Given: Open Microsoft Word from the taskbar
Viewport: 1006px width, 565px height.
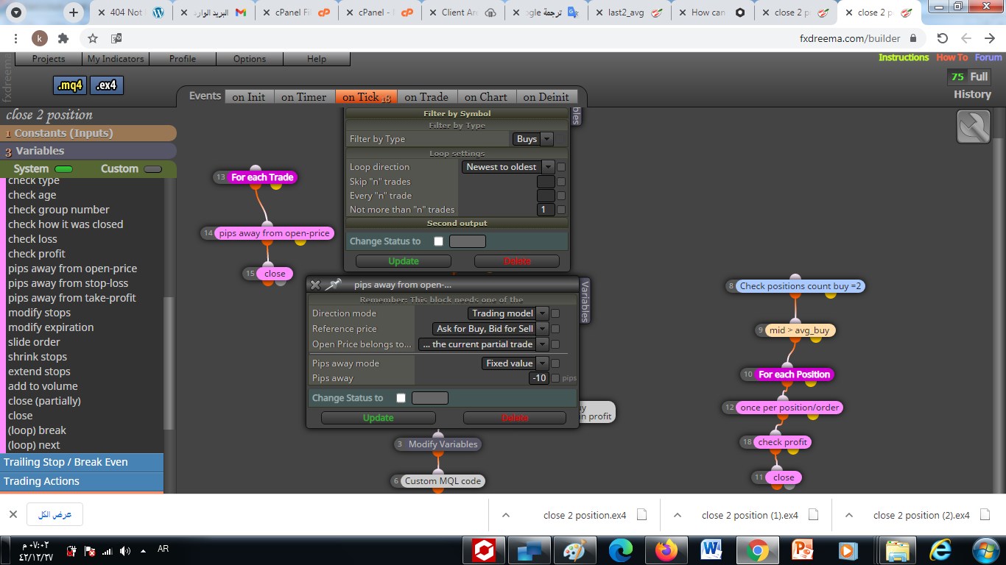Looking at the screenshot, I should [712, 550].
